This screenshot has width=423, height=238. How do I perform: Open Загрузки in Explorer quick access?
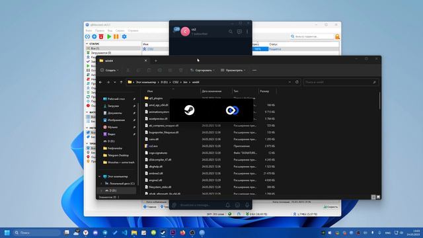113,106
